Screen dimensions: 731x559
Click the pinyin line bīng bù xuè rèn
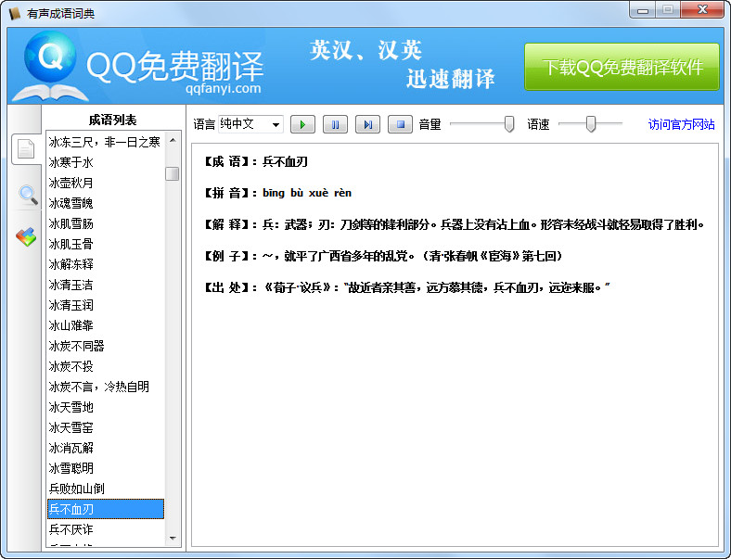pyautogui.click(x=278, y=193)
